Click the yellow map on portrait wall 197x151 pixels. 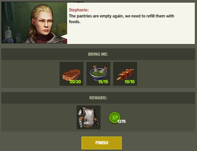click(x=61, y=29)
